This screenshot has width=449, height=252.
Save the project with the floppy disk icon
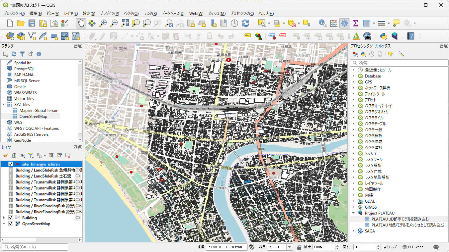pos(32,23)
